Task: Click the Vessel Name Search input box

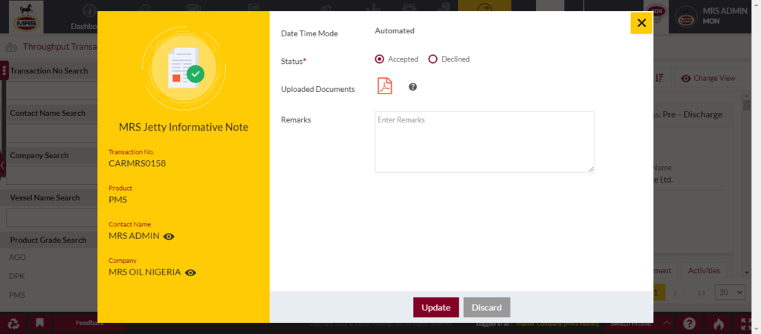Action: point(52,217)
